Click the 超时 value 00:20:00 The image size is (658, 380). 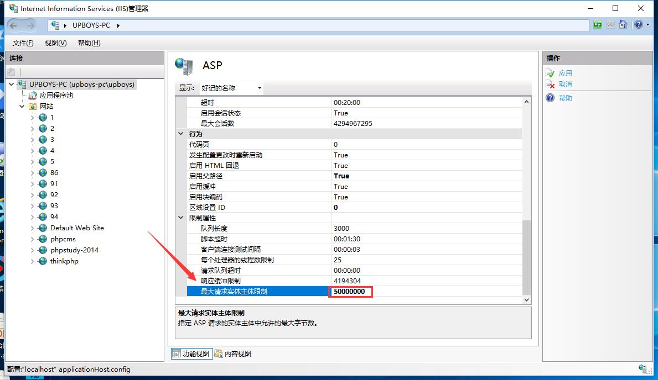(346, 103)
